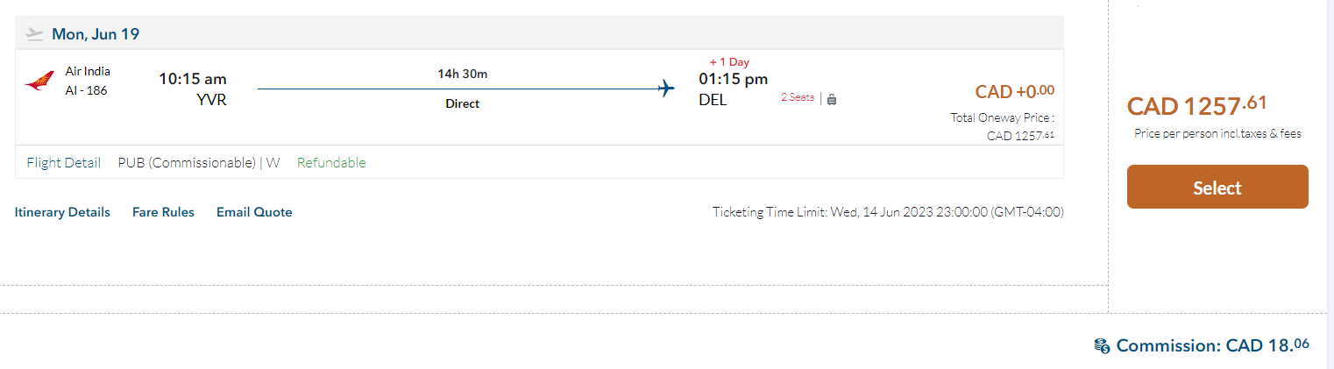Click the 2 Seats availability text
Viewport: 1334px width, 369px height.
pos(798,98)
